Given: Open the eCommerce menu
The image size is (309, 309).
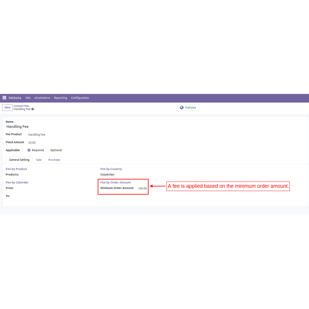Looking at the screenshot, I should pyautogui.click(x=42, y=98).
